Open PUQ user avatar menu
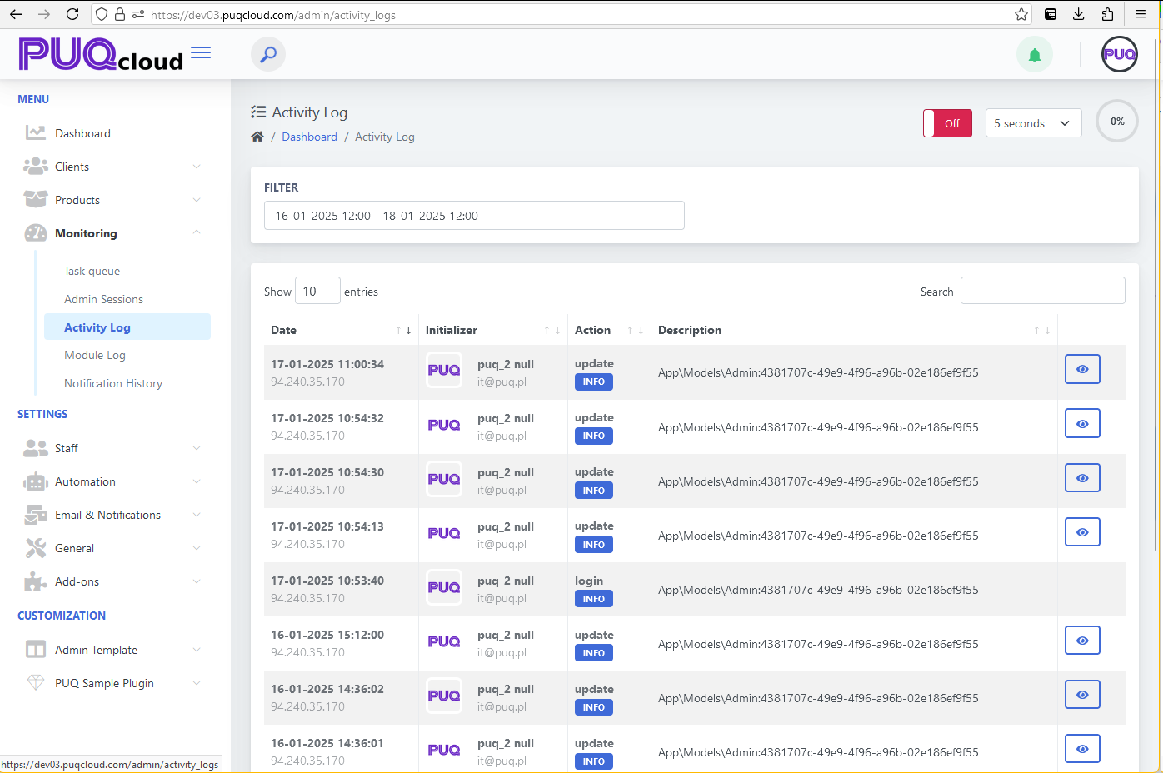 click(1119, 54)
